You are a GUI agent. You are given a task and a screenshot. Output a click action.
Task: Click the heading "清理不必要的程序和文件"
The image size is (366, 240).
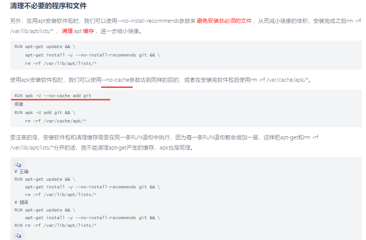tap(48, 6)
